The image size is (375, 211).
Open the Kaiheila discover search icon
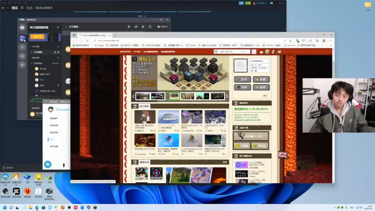pos(22,56)
